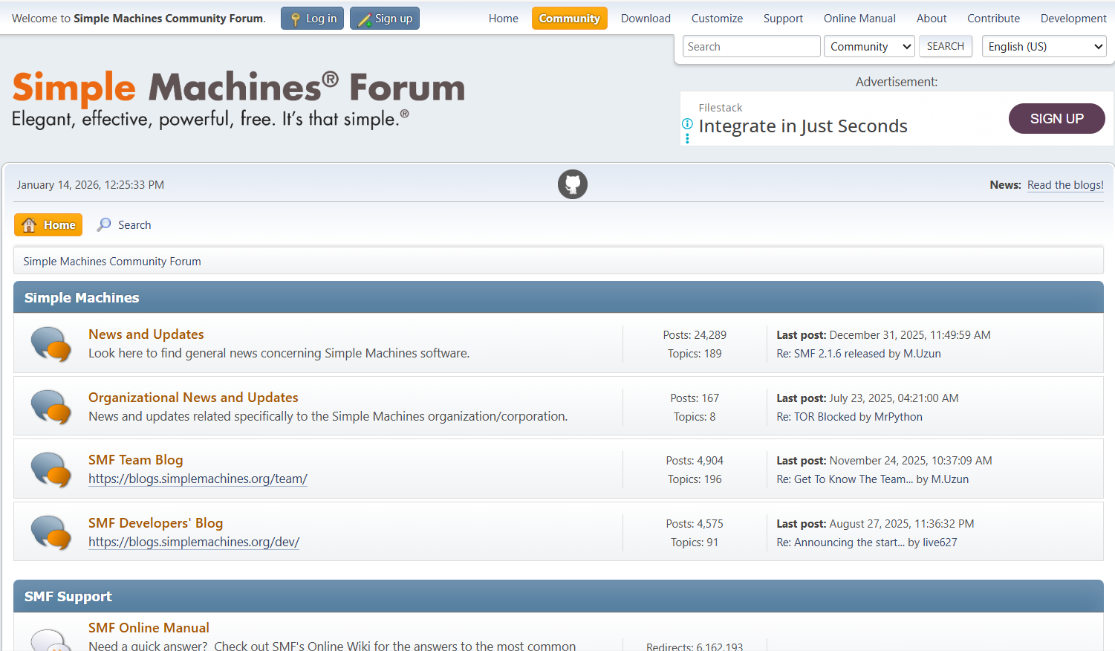The height and width of the screenshot is (651, 1115).
Task: Click the SMF Team Blog board icon
Action: [x=51, y=470]
